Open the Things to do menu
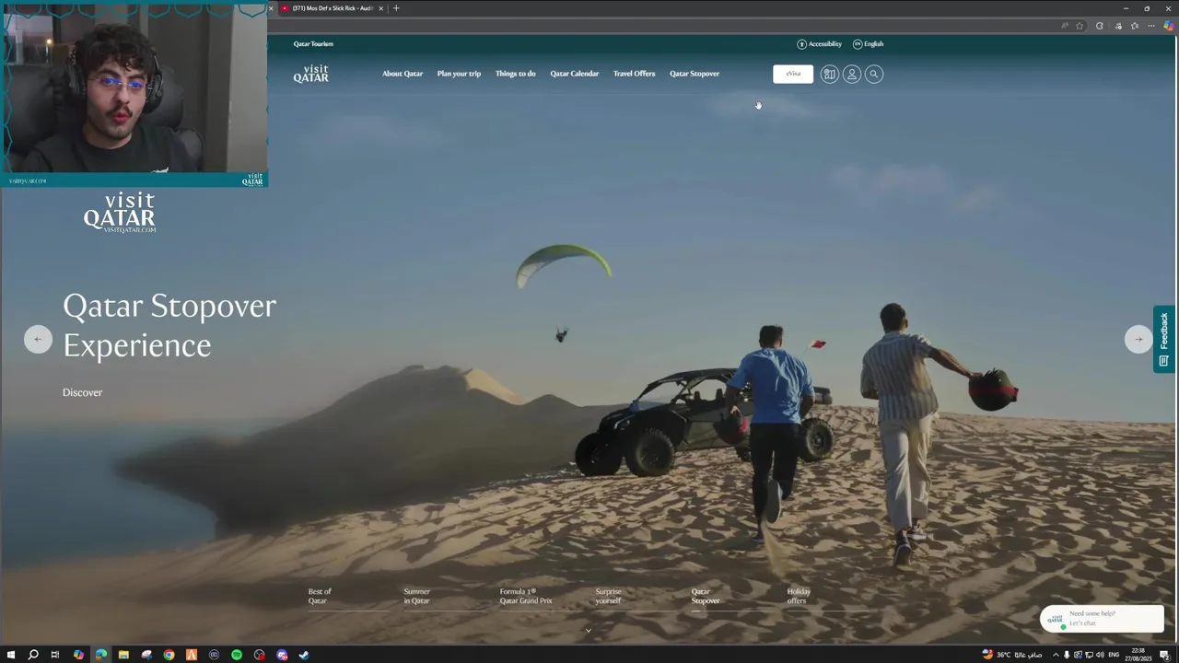 tap(515, 74)
